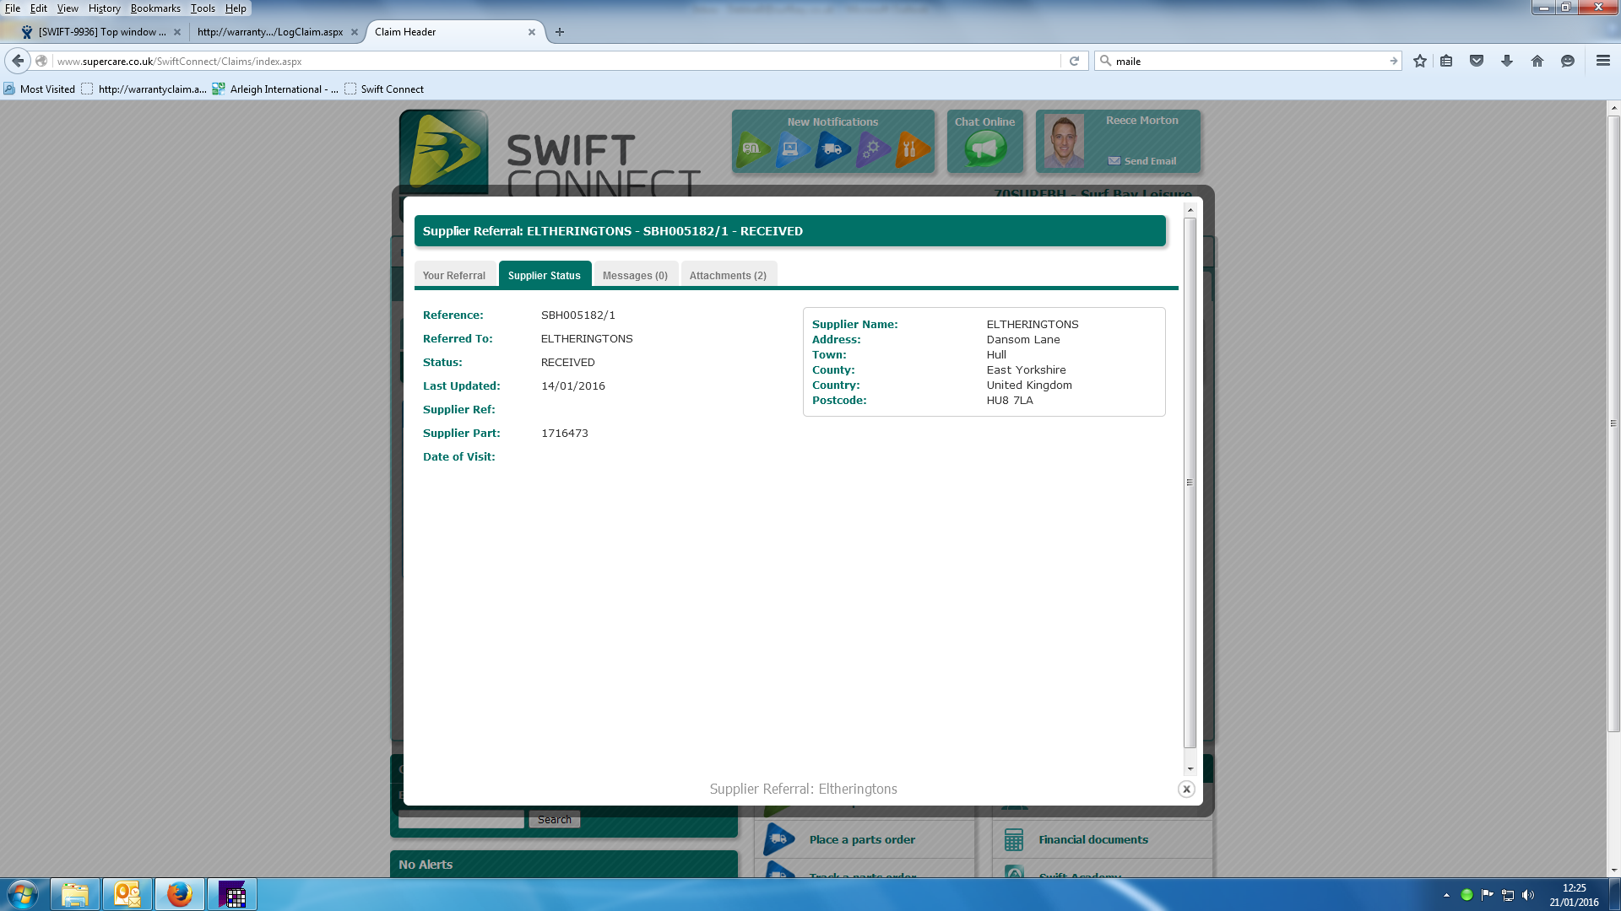1621x911 pixels.
Task: Switch to Messages (0) tab
Action: [x=635, y=276]
